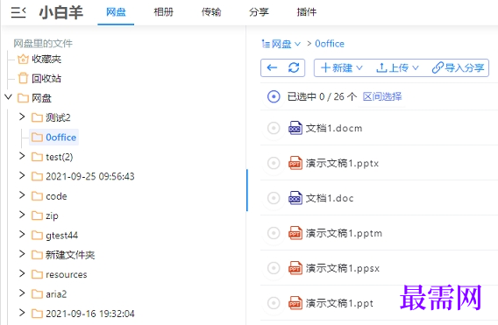Toggle the select-all circle for 26 files
This screenshot has height=325, width=498.
[x=274, y=96]
